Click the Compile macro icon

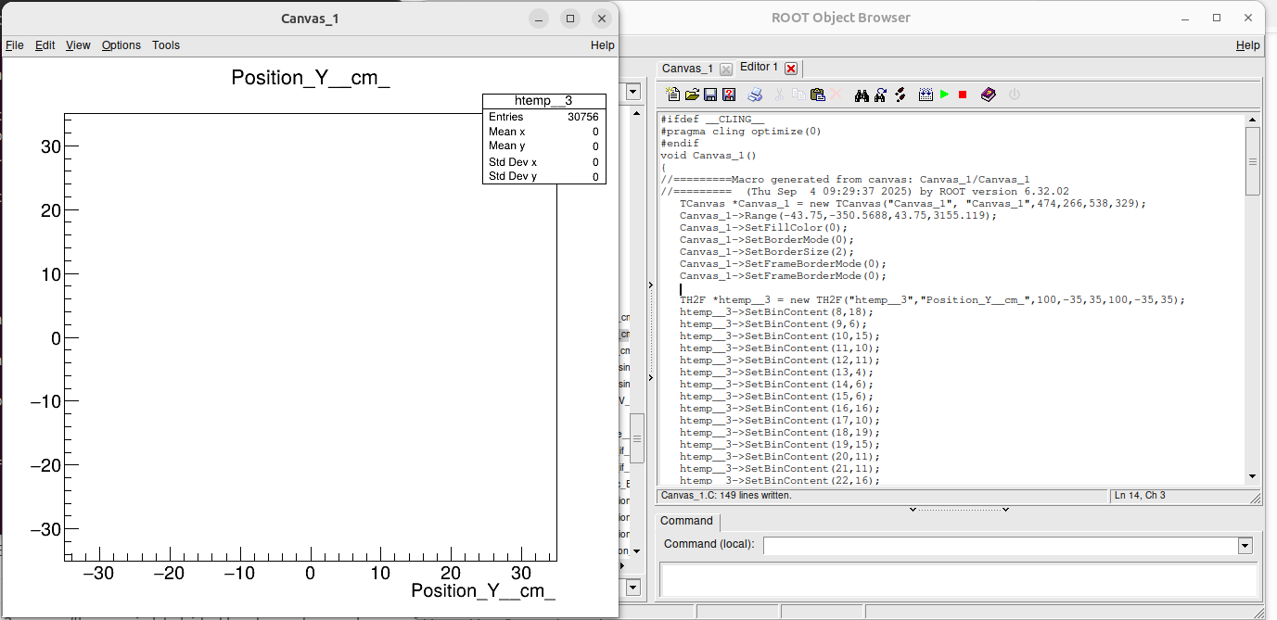point(926,95)
